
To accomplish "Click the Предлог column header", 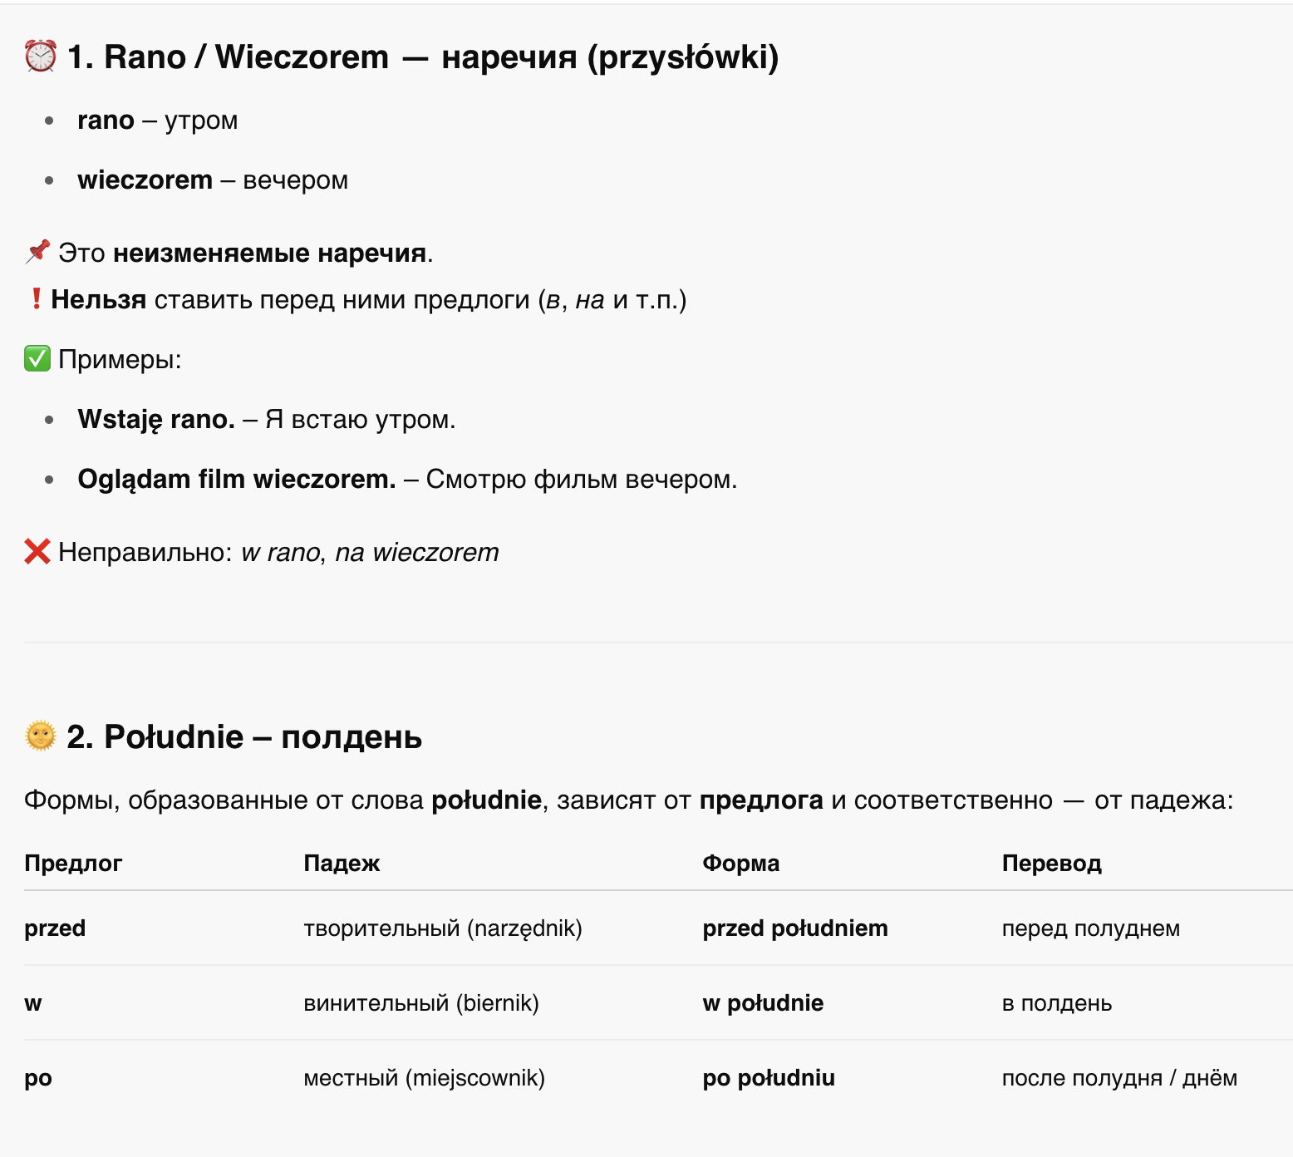I will (73, 864).
